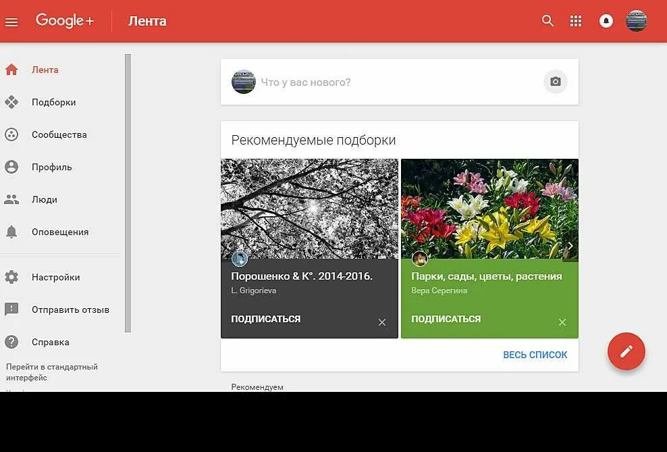
Task: Subscribe to Порошенко & К° collection
Action: [x=266, y=319]
